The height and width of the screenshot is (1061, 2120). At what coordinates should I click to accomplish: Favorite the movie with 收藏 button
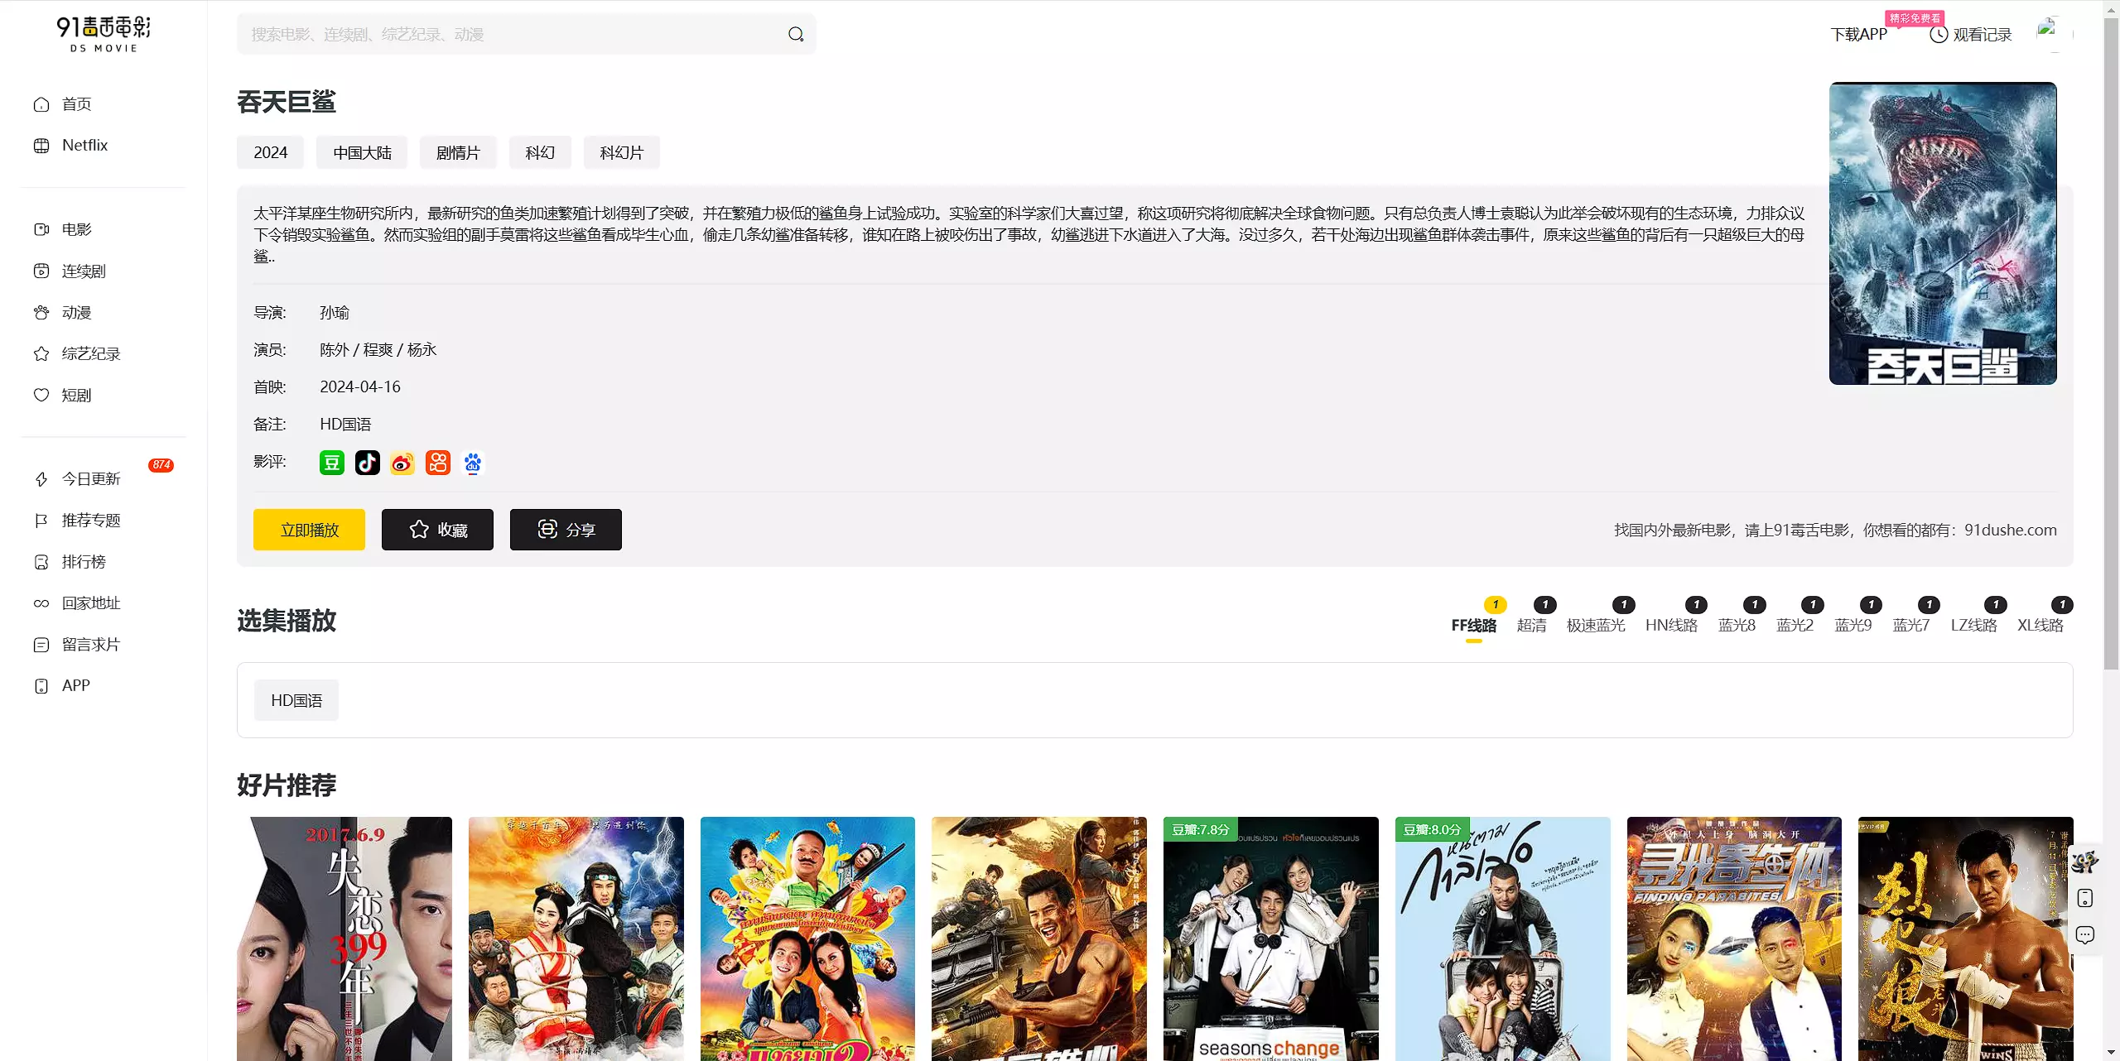click(437, 530)
